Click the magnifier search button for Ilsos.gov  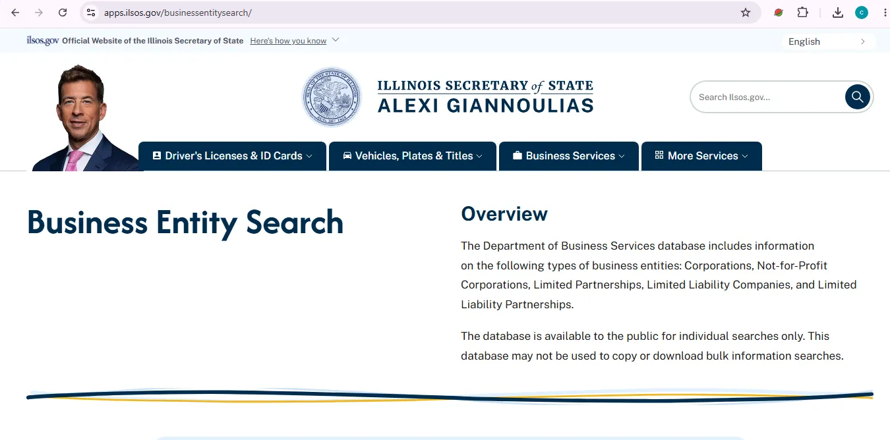pos(858,97)
